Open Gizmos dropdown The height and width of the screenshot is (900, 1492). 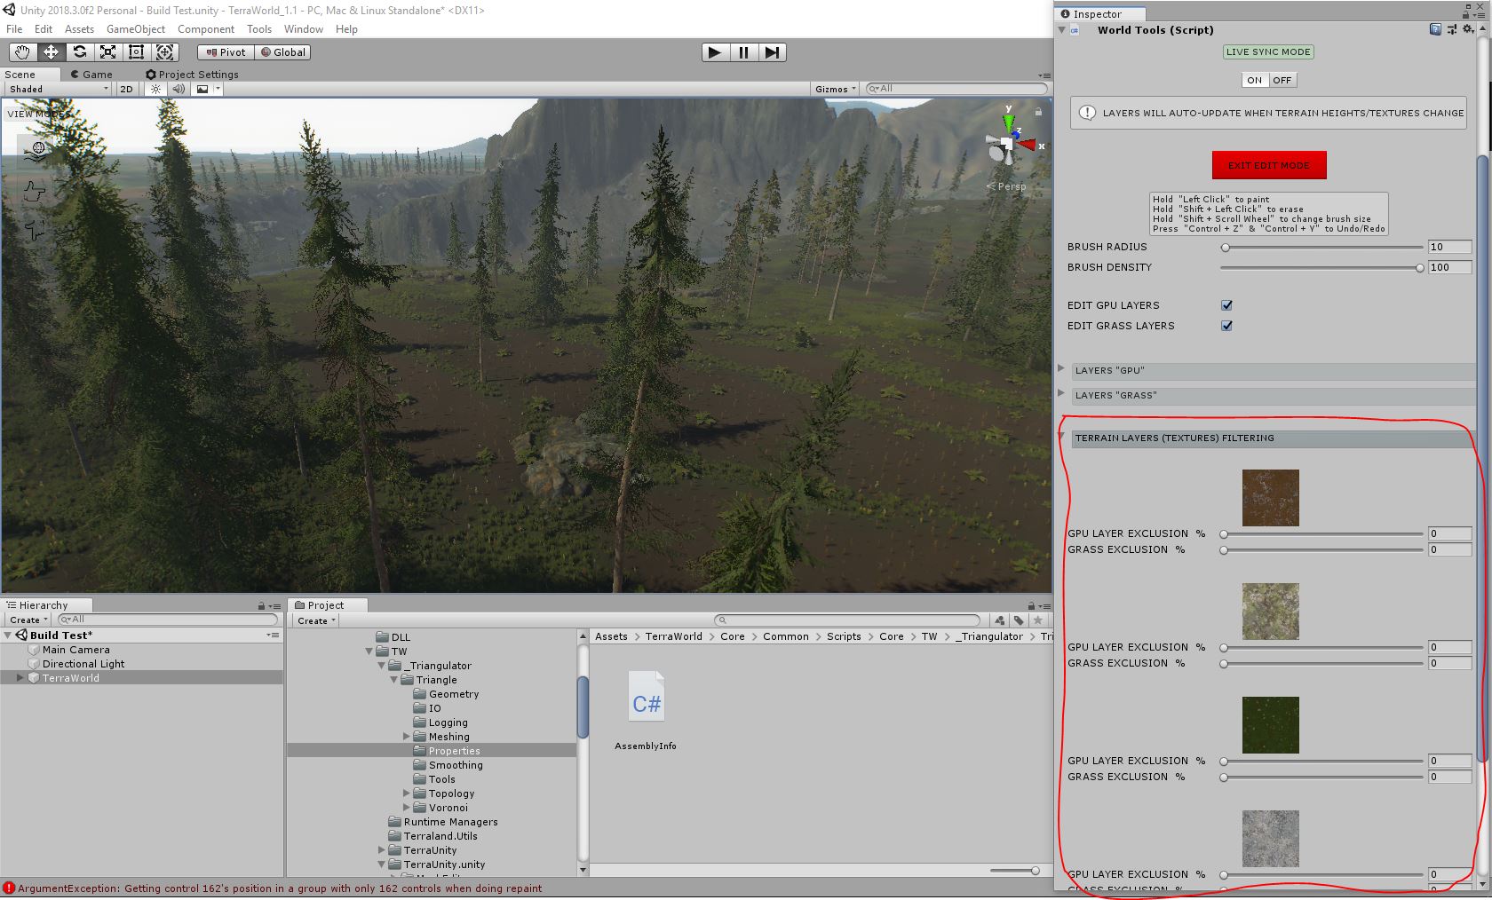pyautogui.click(x=835, y=89)
